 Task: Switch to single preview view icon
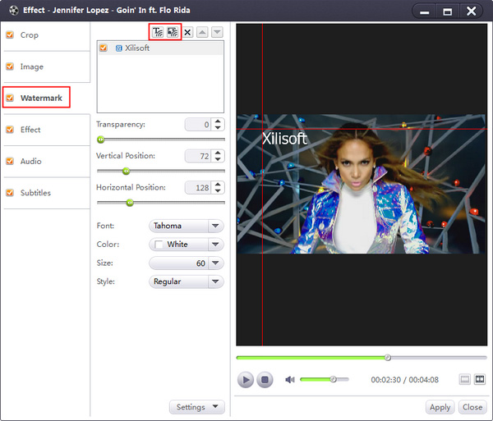465,380
